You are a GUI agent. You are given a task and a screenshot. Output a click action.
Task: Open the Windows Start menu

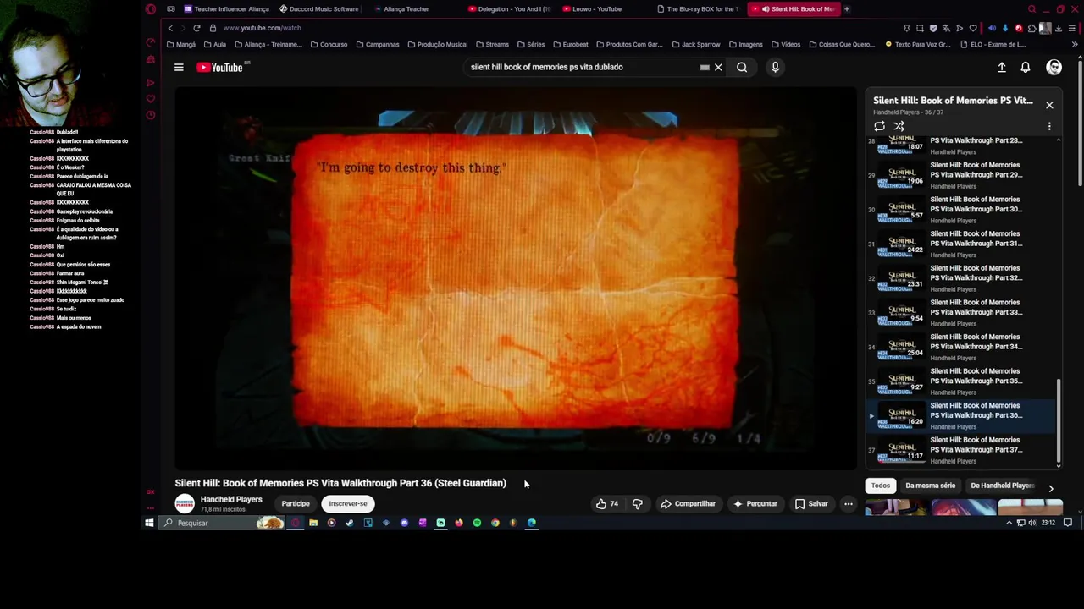coord(149,524)
